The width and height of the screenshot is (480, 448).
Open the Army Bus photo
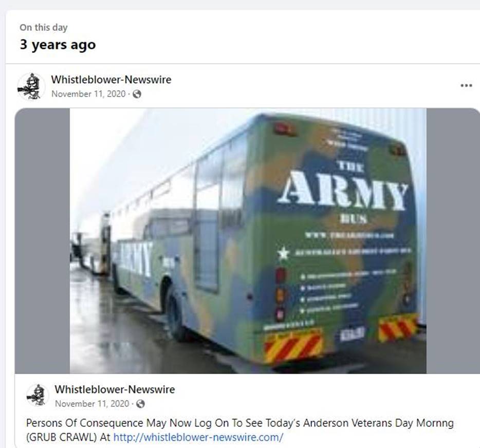pos(248,241)
